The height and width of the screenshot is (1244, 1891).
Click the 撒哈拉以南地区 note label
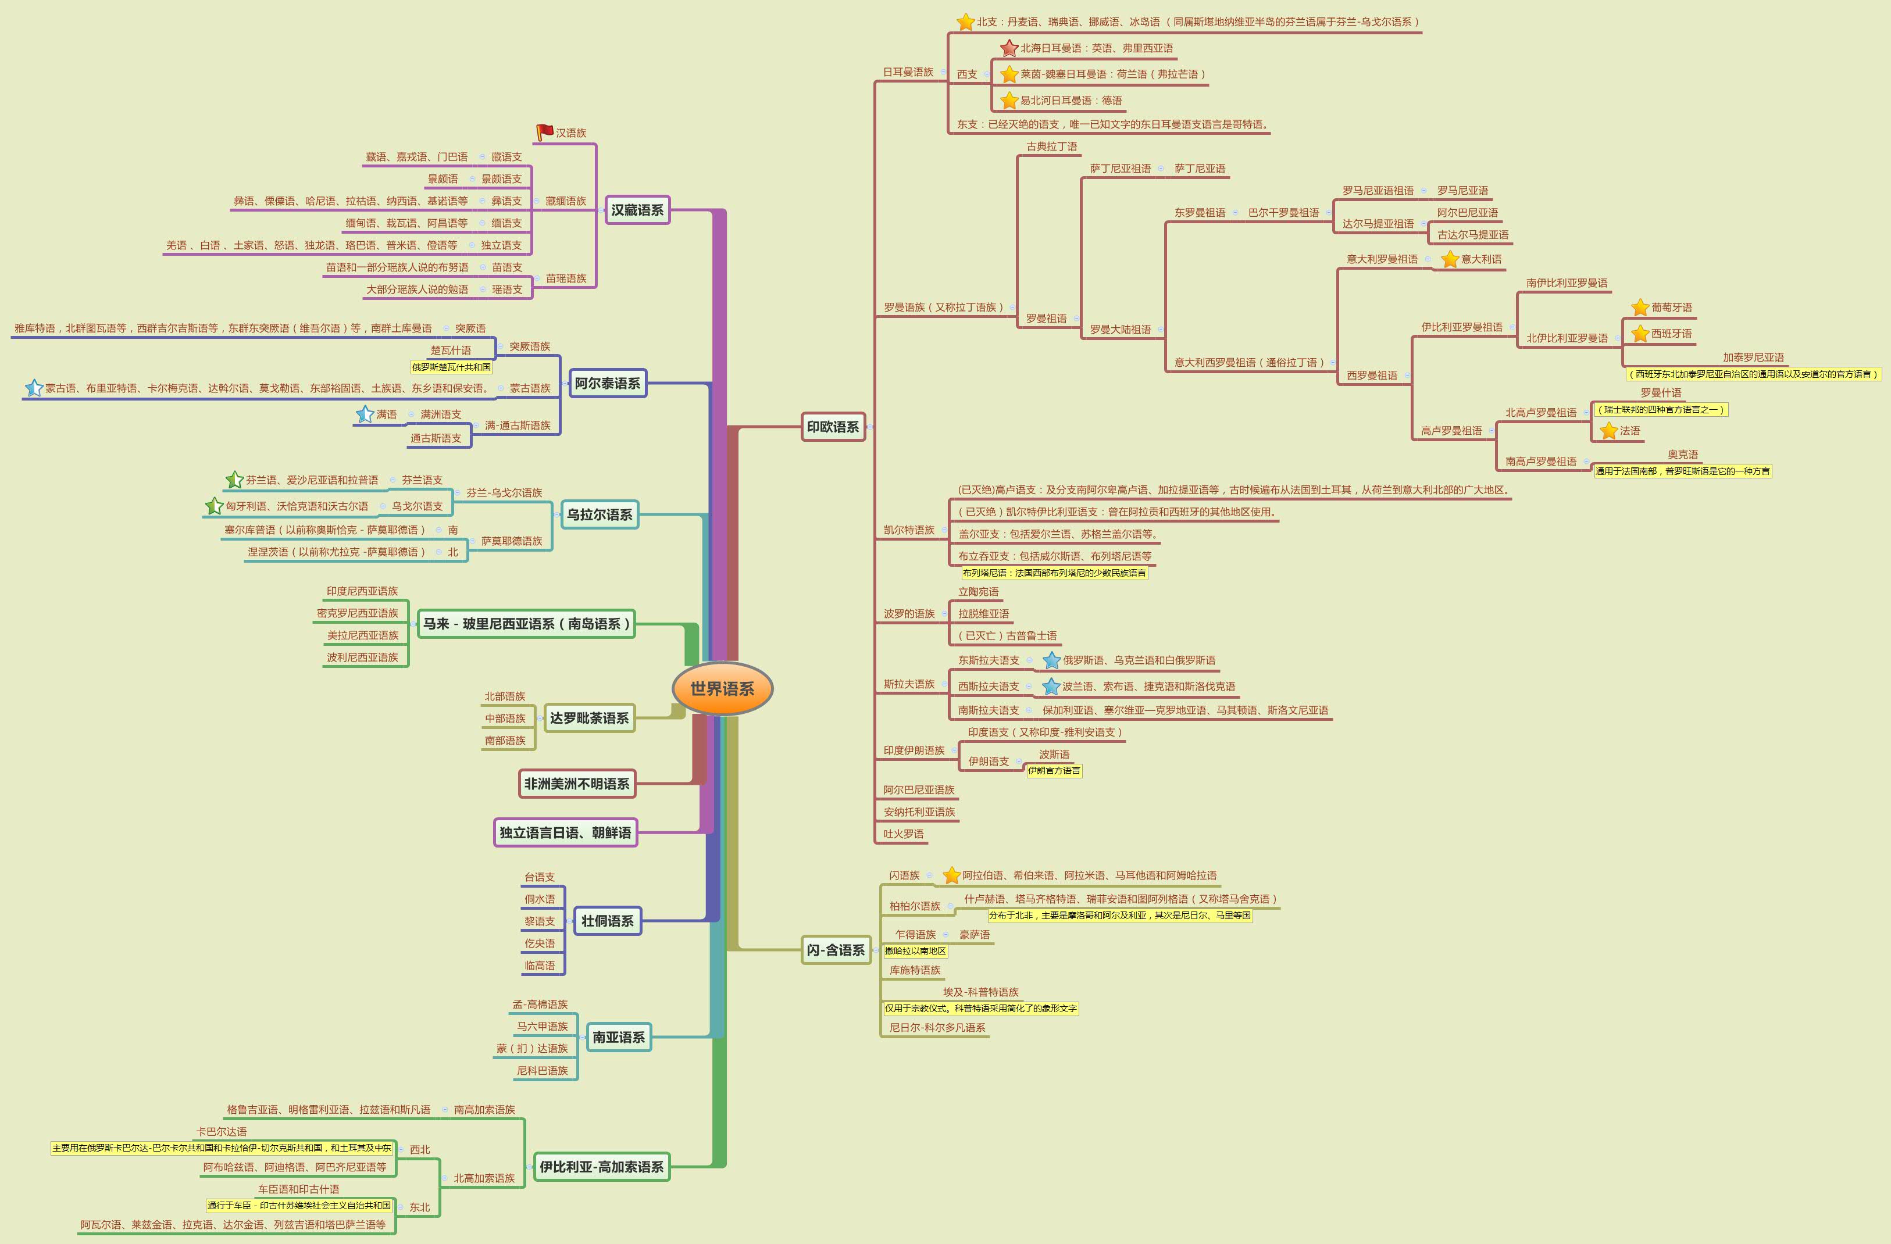pos(915,951)
